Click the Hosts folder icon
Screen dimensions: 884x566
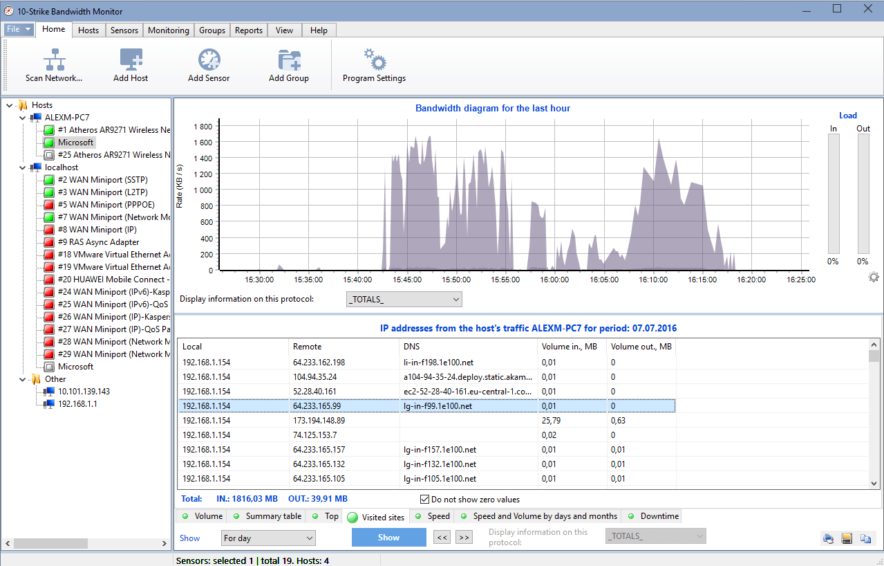[x=23, y=105]
